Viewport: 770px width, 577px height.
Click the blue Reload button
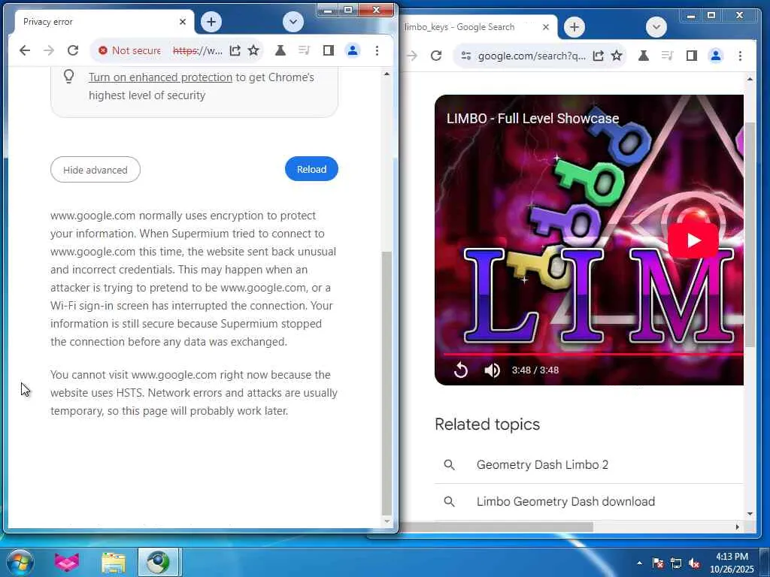(311, 169)
